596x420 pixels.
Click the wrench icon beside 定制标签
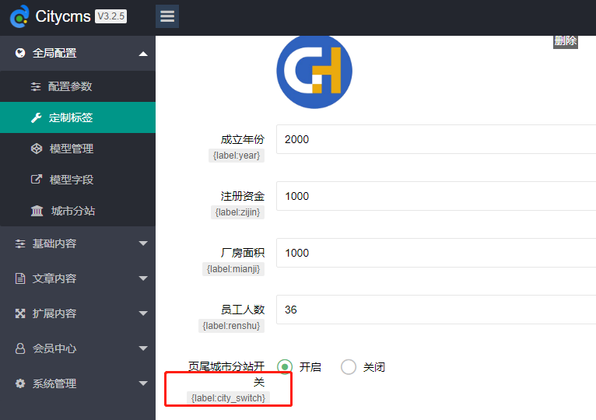36,117
